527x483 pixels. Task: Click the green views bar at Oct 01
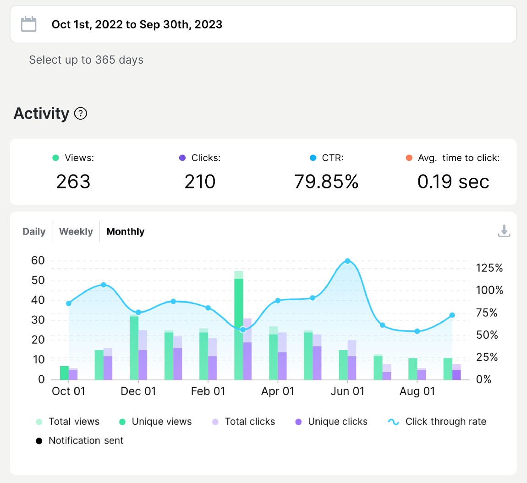coord(64,373)
